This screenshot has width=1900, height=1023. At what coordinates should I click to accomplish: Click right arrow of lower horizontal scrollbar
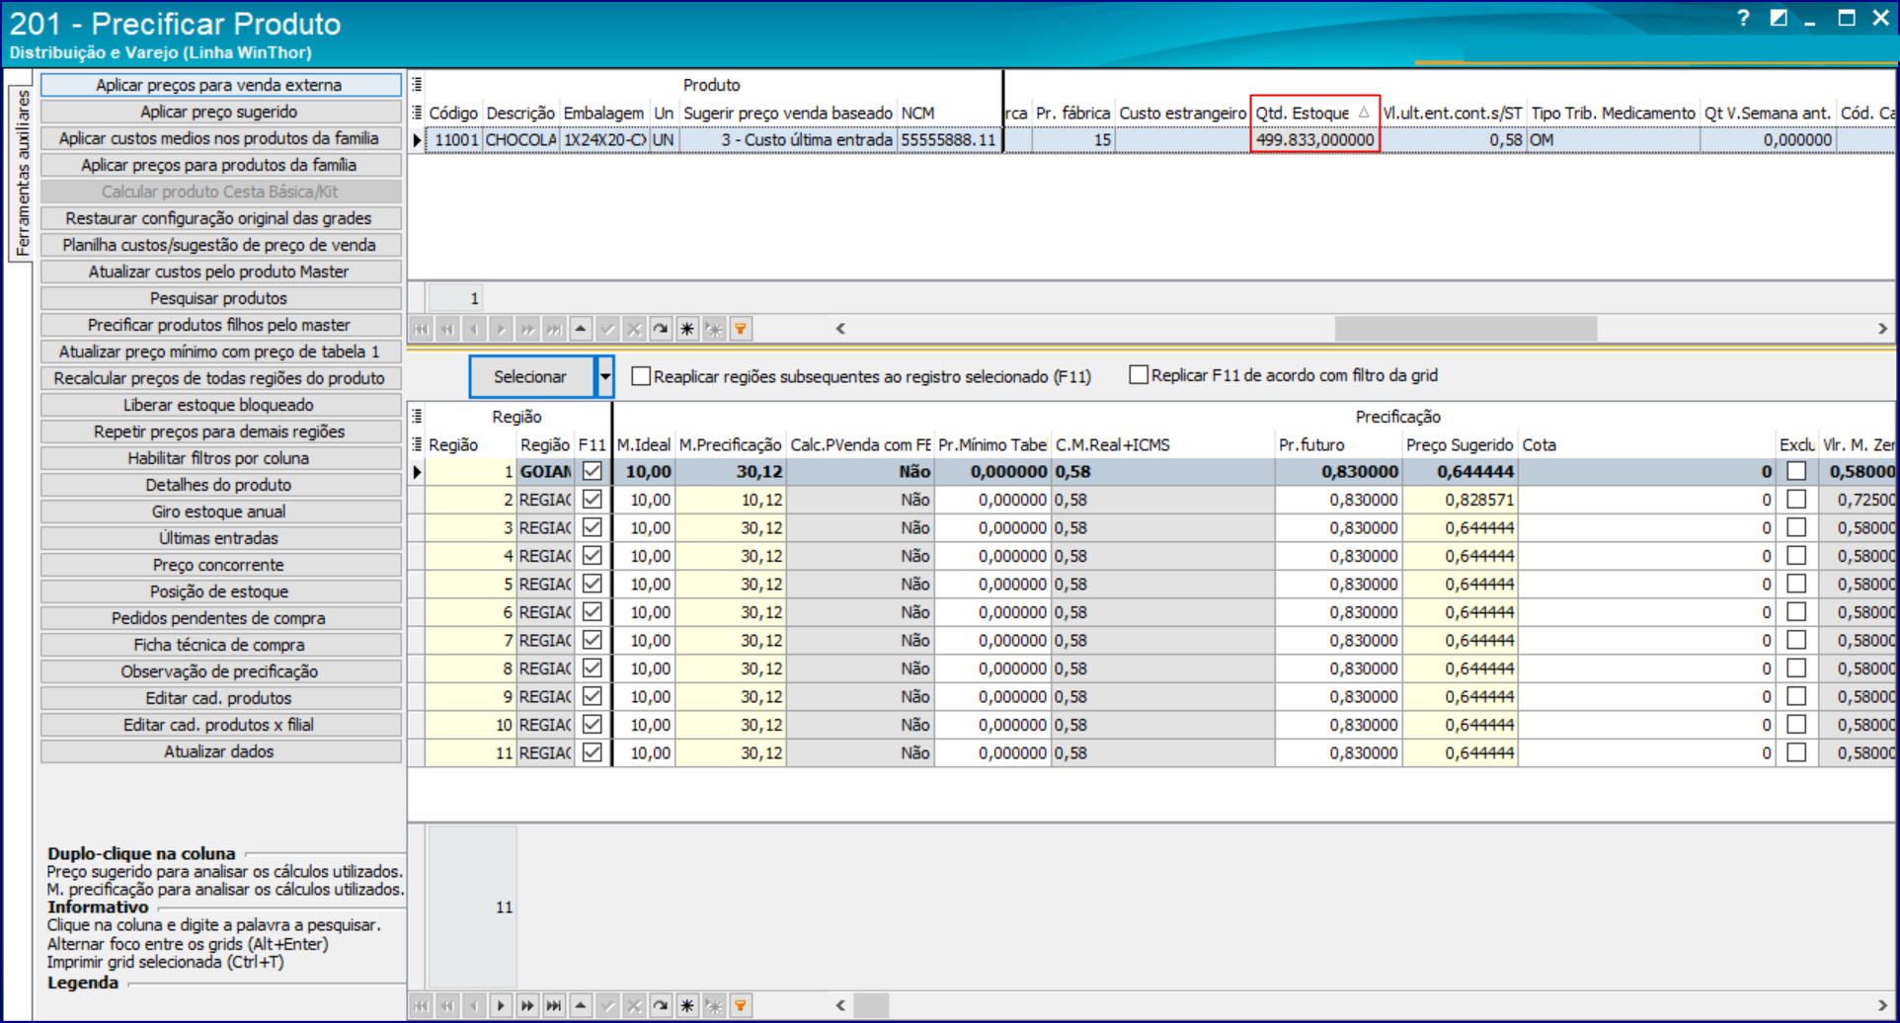1882,1006
